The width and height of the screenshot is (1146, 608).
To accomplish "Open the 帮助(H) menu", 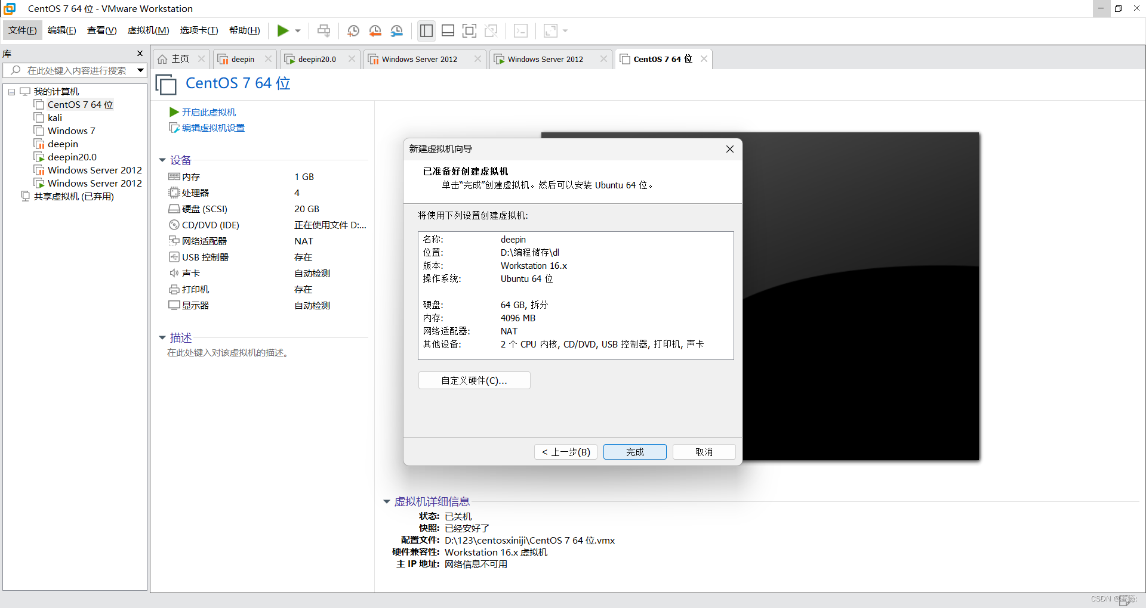I will pyautogui.click(x=245, y=30).
